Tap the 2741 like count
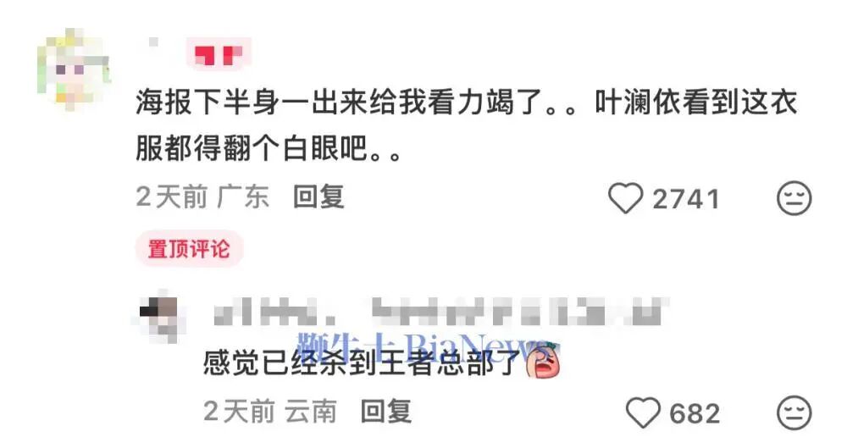 tap(686, 199)
